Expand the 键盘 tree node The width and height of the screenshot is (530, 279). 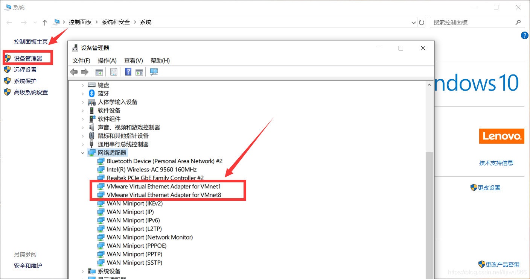click(x=83, y=85)
